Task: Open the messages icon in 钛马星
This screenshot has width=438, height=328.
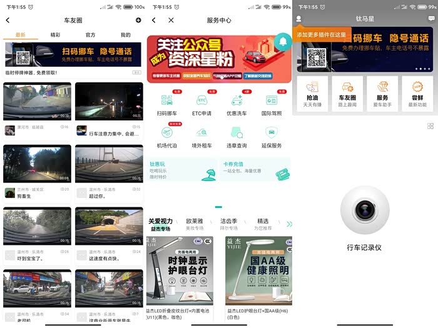Action: pos(431,19)
